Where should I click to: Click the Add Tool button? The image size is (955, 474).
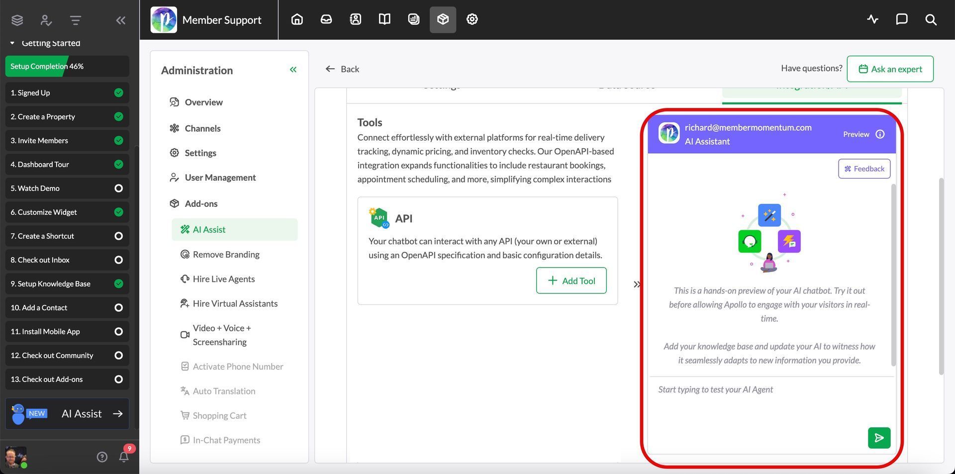571,280
